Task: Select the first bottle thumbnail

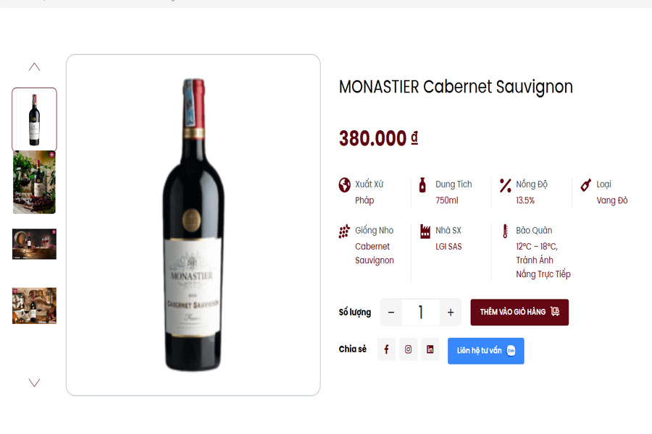Action: pyautogui.click(x=34, y=119)
